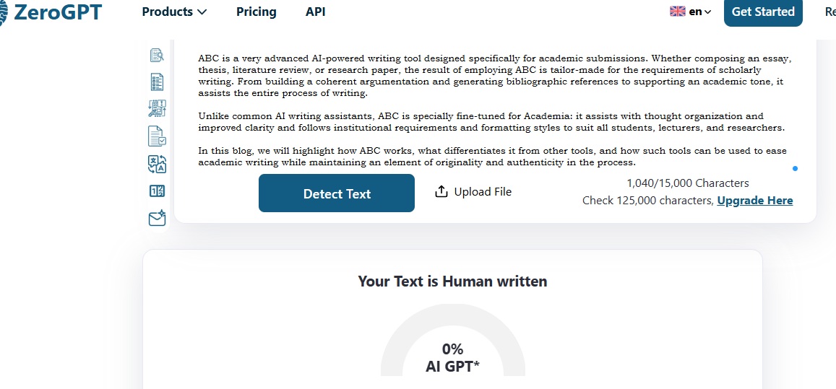The image size is (836, 389).
Task: Click the Upload File label
Action: (x=483, y=192)
